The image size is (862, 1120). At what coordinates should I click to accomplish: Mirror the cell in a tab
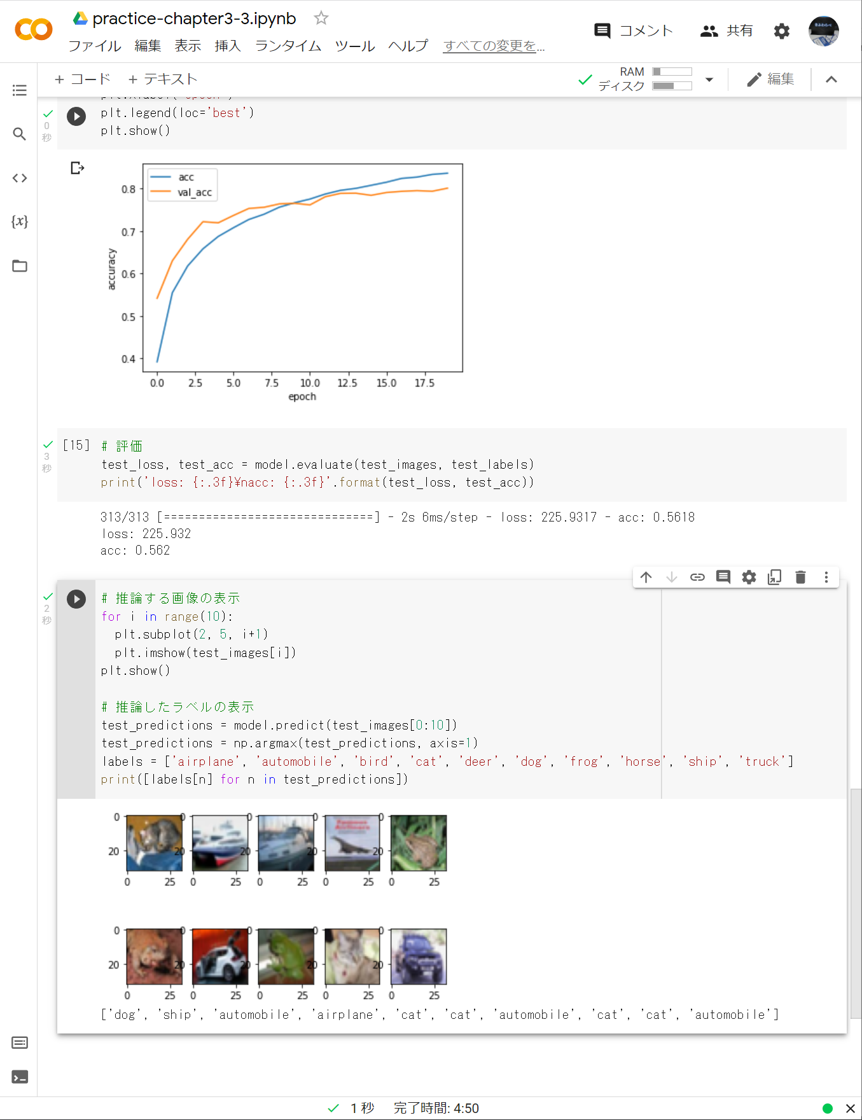[775, 577]
